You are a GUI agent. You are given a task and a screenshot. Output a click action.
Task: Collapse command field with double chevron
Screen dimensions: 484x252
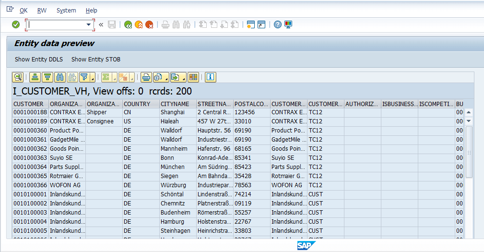point(101,24)
